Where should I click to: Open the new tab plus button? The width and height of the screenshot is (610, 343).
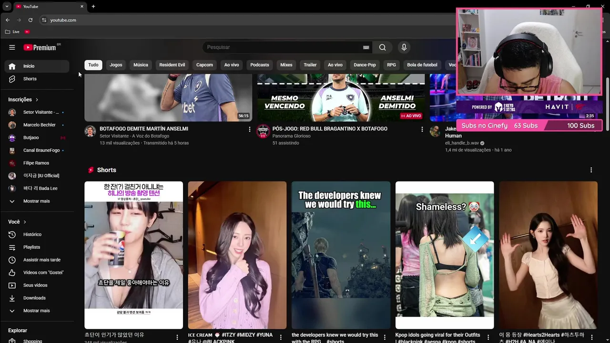point(93,7)
